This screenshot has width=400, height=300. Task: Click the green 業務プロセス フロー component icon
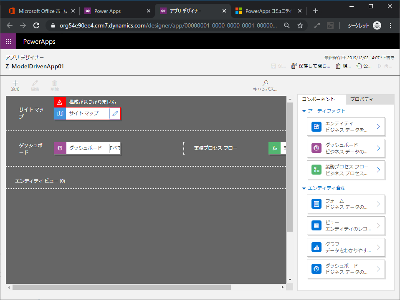coord(316,170)
